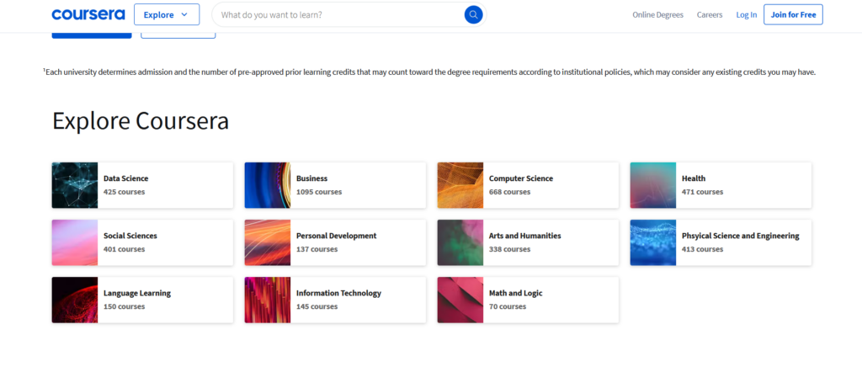862x388 pixels.
Task: Click the Explore Coursera heading
Action: pyautogui.click(x=141, y=121)
